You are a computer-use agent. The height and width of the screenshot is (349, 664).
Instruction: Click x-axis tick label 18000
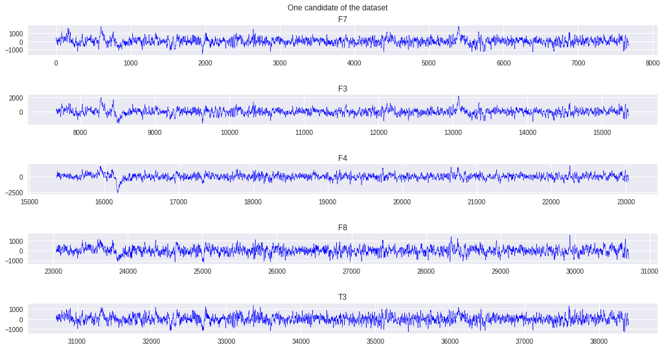253,202
